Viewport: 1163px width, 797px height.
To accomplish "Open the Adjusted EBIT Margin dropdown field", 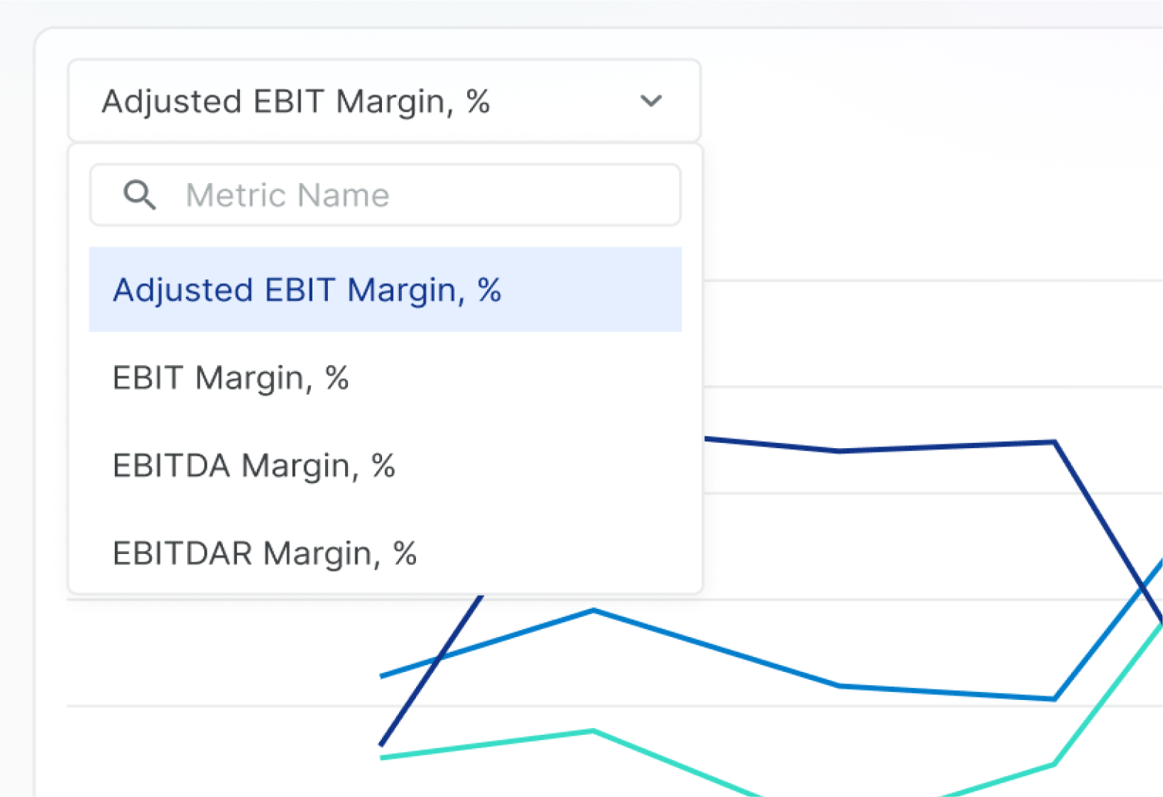I will point(384,101).
